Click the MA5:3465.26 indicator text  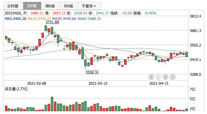coord(15,19)
